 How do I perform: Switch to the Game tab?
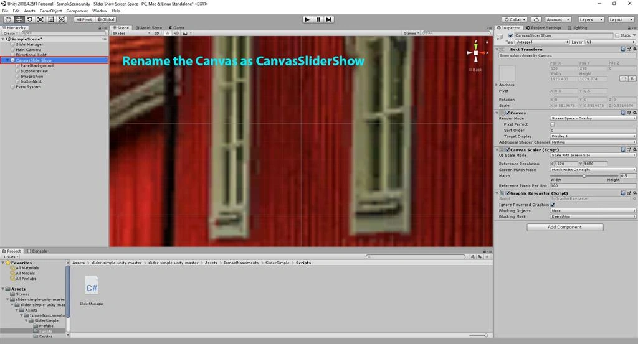pyautogui.click(x=177, y=27)
